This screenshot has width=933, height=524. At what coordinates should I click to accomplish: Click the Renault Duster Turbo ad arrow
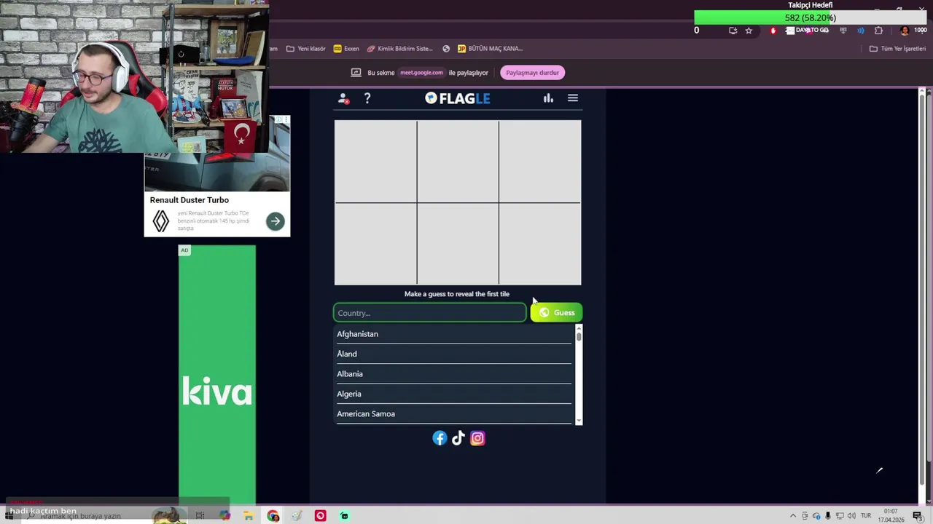275,221
